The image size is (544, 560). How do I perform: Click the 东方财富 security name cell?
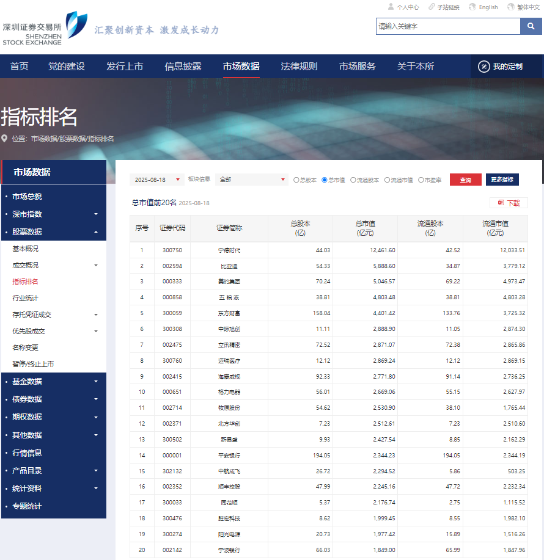pos(229,313)
